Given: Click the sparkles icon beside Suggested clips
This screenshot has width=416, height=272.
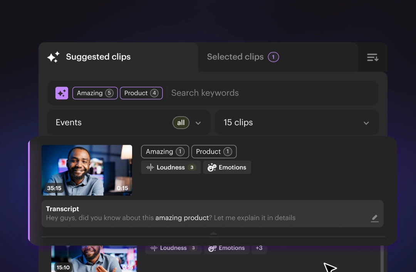Looking at the screenshot, I should tap(53, 57).
